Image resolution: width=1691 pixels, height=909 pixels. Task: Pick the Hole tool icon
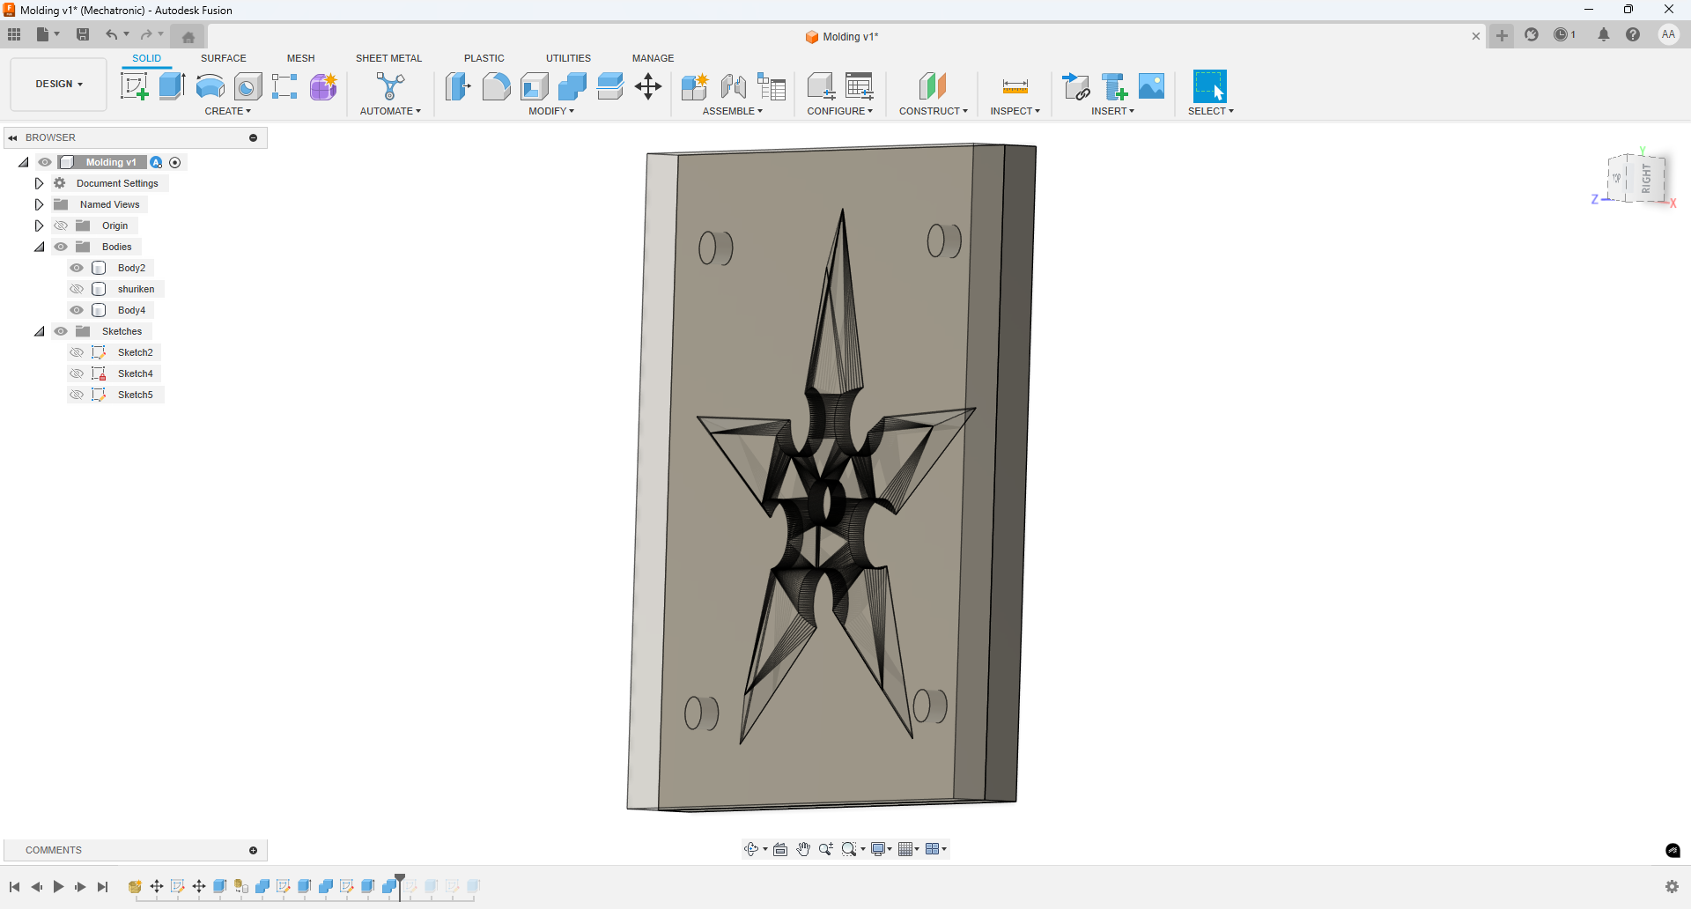coord(247,86)
